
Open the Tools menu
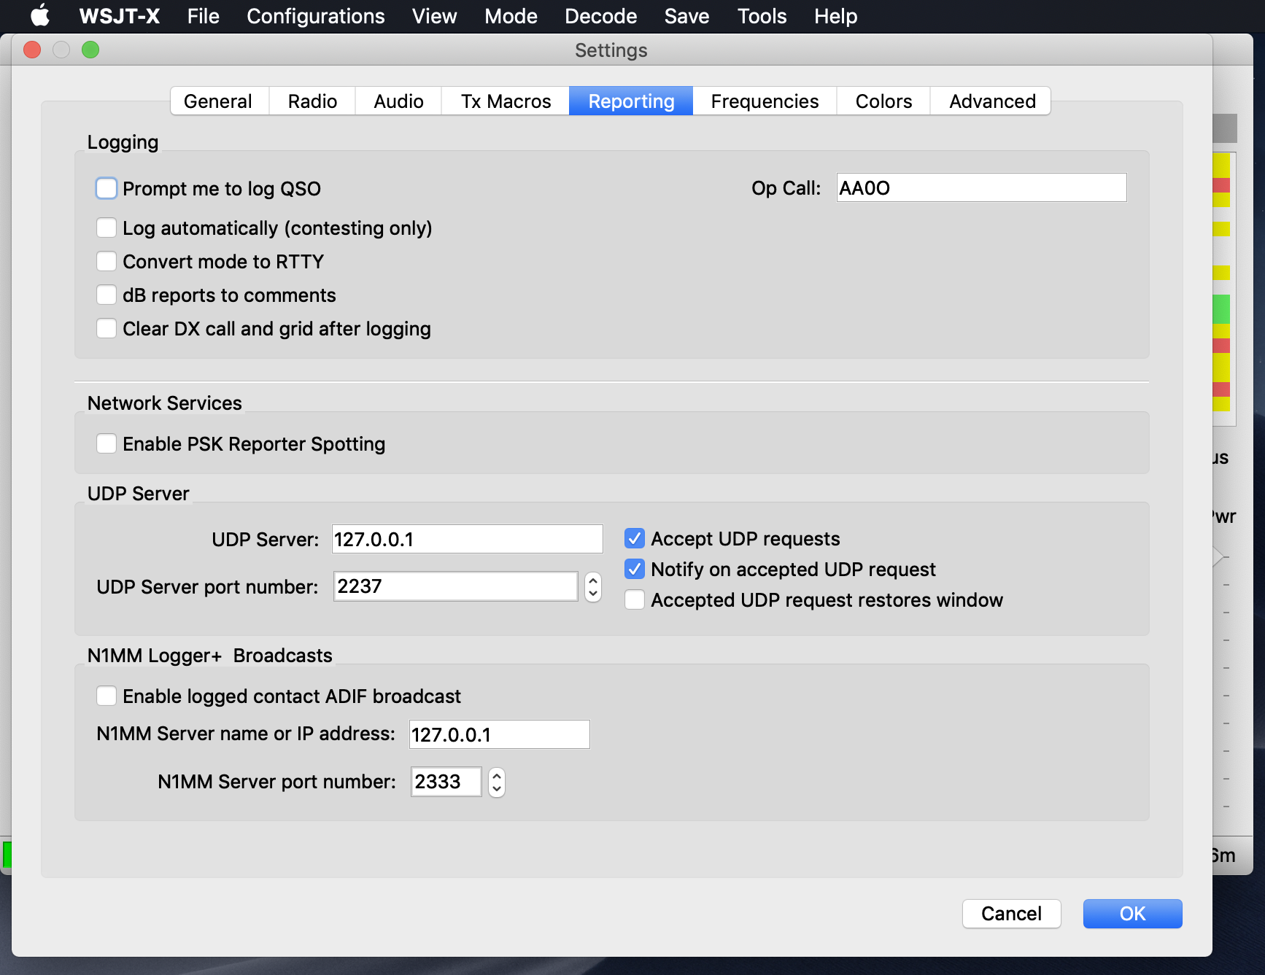point(762,16)
